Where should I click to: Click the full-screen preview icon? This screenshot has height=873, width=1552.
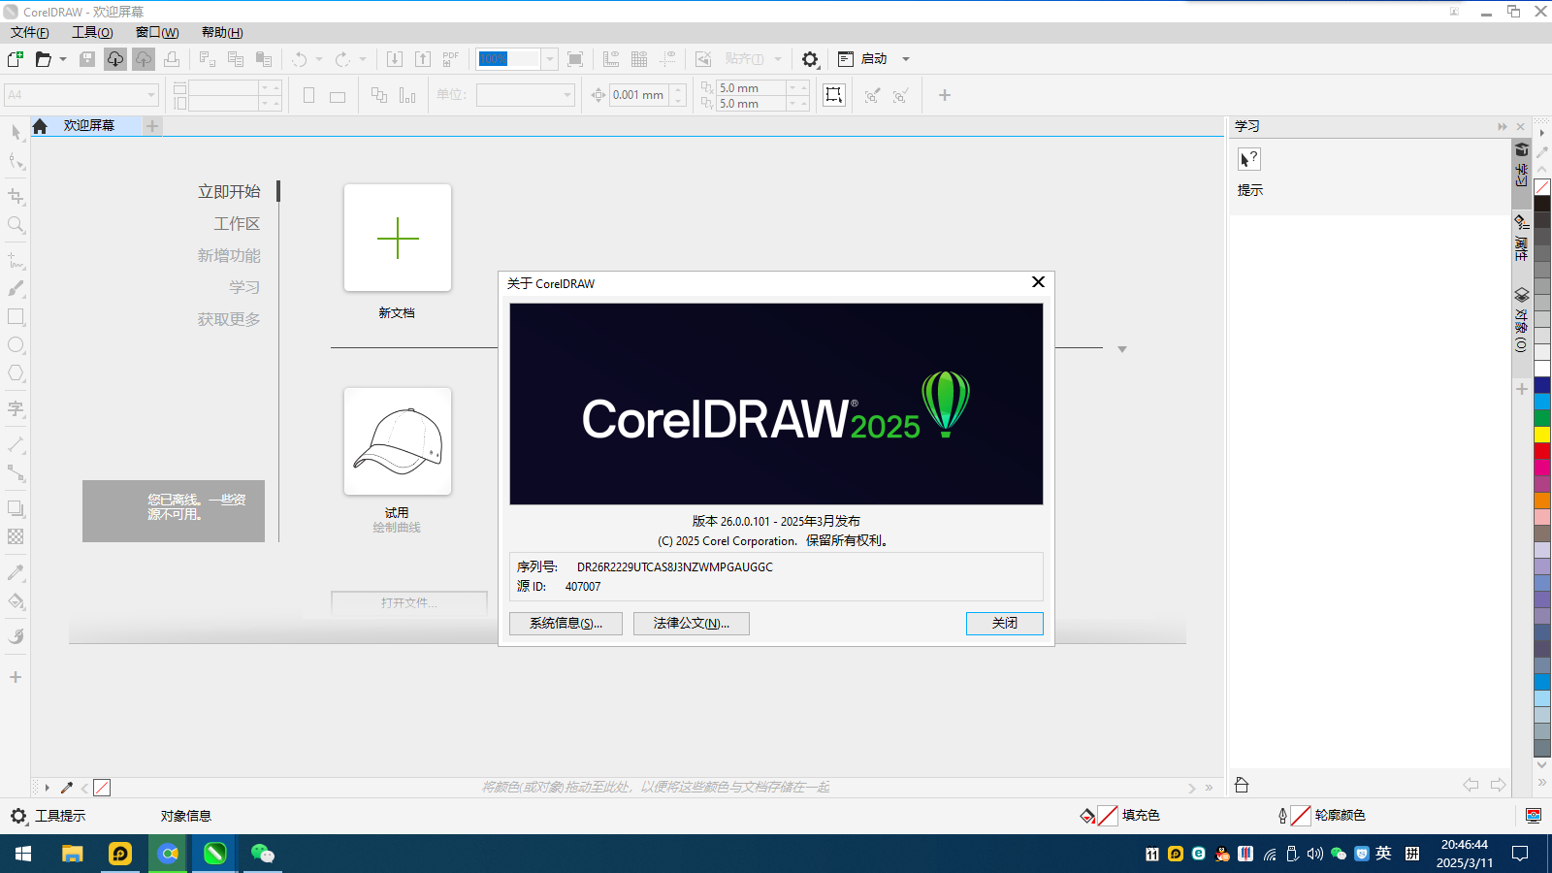tap(575, 59)
